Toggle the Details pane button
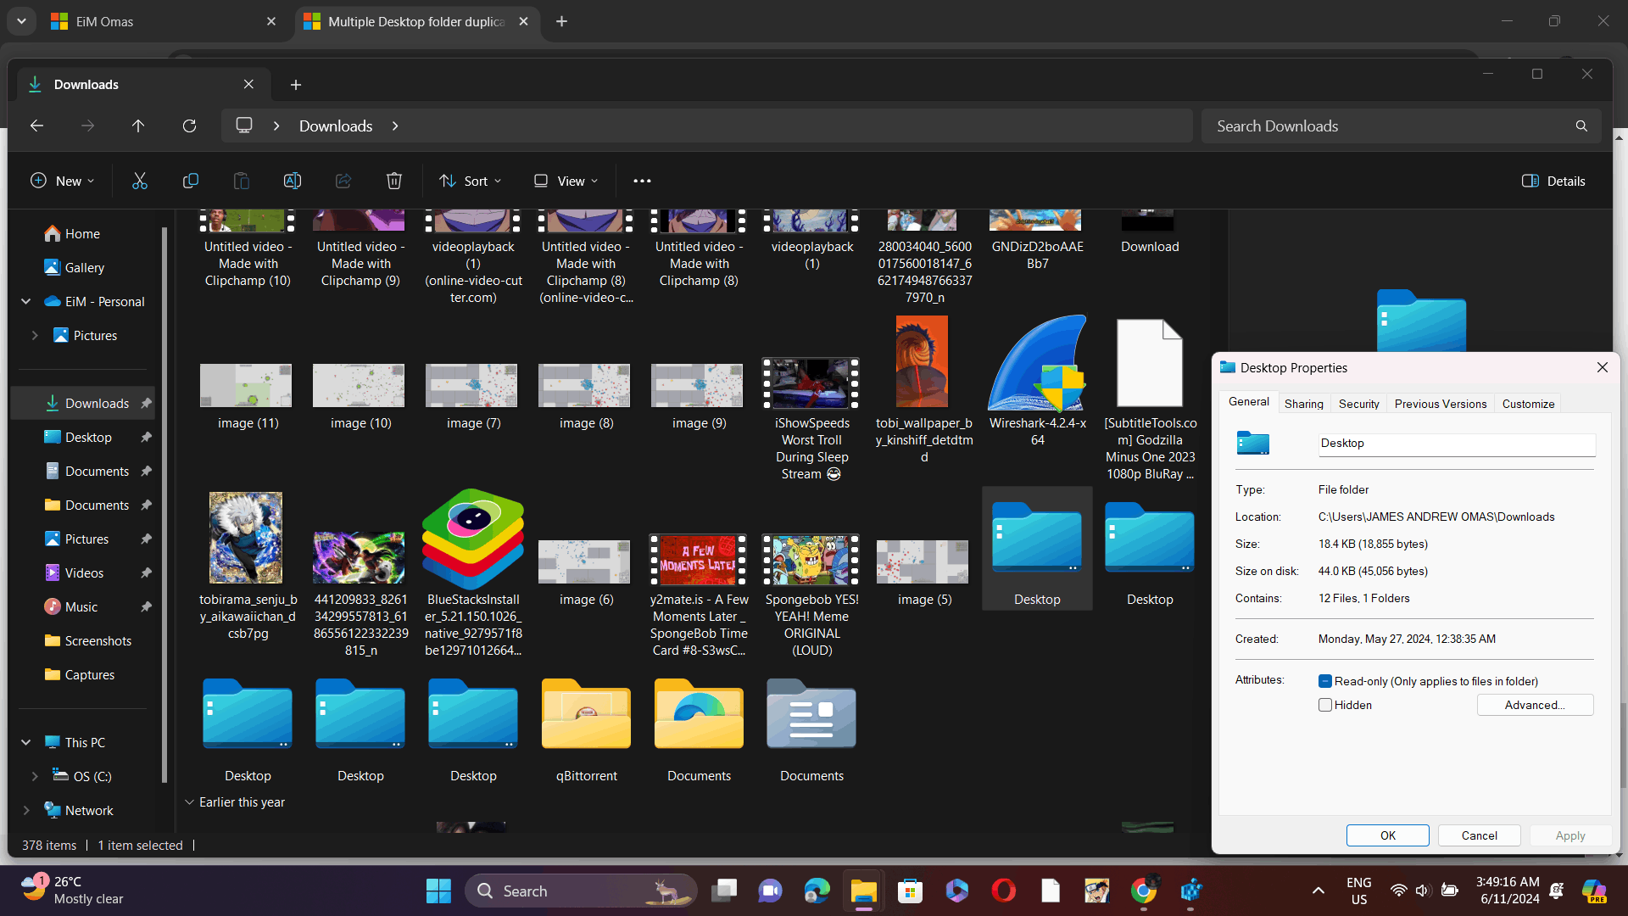 coord(1553,181)
